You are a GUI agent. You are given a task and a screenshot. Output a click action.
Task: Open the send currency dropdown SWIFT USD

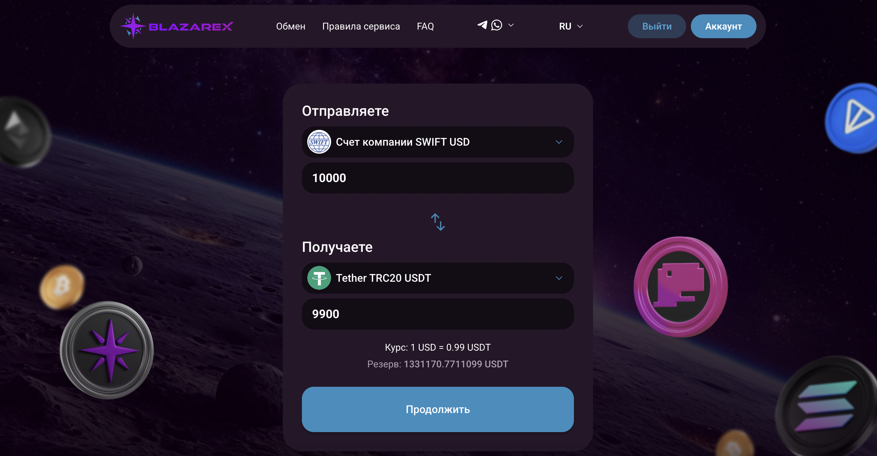pos(438,142)
